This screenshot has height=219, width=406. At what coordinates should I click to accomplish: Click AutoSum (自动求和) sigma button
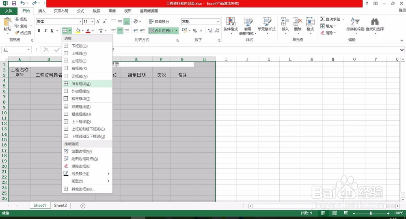[x=330, y=19]
